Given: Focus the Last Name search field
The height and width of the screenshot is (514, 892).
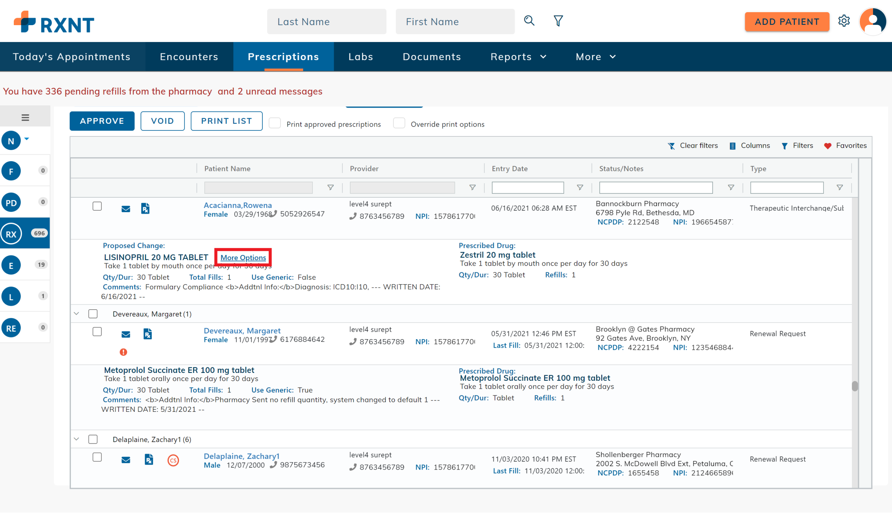Looking at the screenshot, I should pos(327,22).
